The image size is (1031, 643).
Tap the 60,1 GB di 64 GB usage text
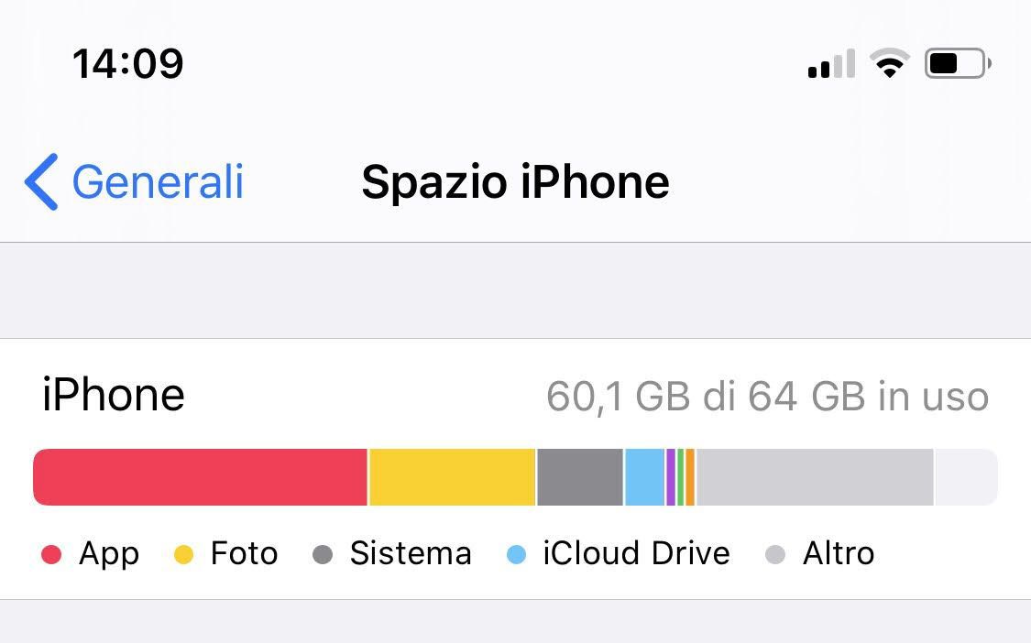click(x=767, y=397)
